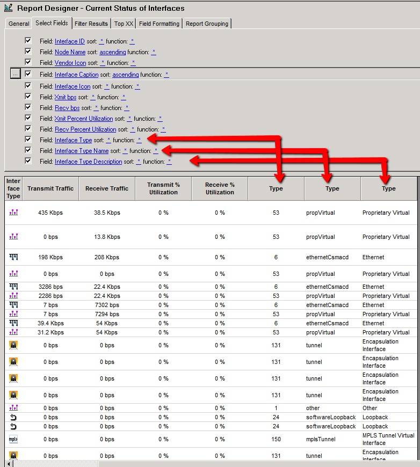The height and width of the screenshot is (467, 420).
Task: Open the 'ascending' sort option for Node Name
Action: 112,52
